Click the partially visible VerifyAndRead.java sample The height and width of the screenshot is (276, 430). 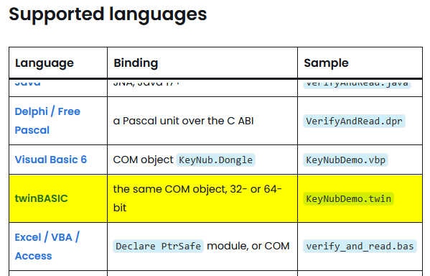[357, 83]
